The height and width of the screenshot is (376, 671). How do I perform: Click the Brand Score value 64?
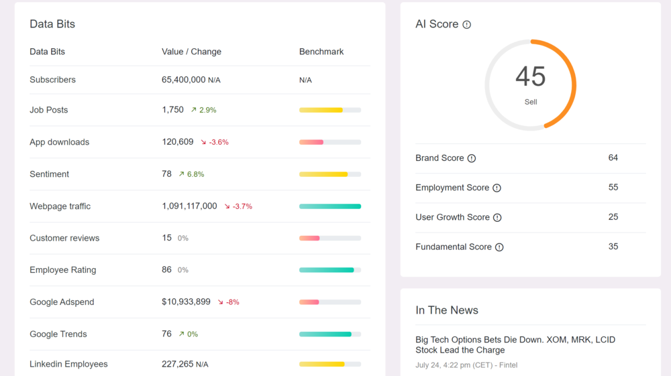613,158
